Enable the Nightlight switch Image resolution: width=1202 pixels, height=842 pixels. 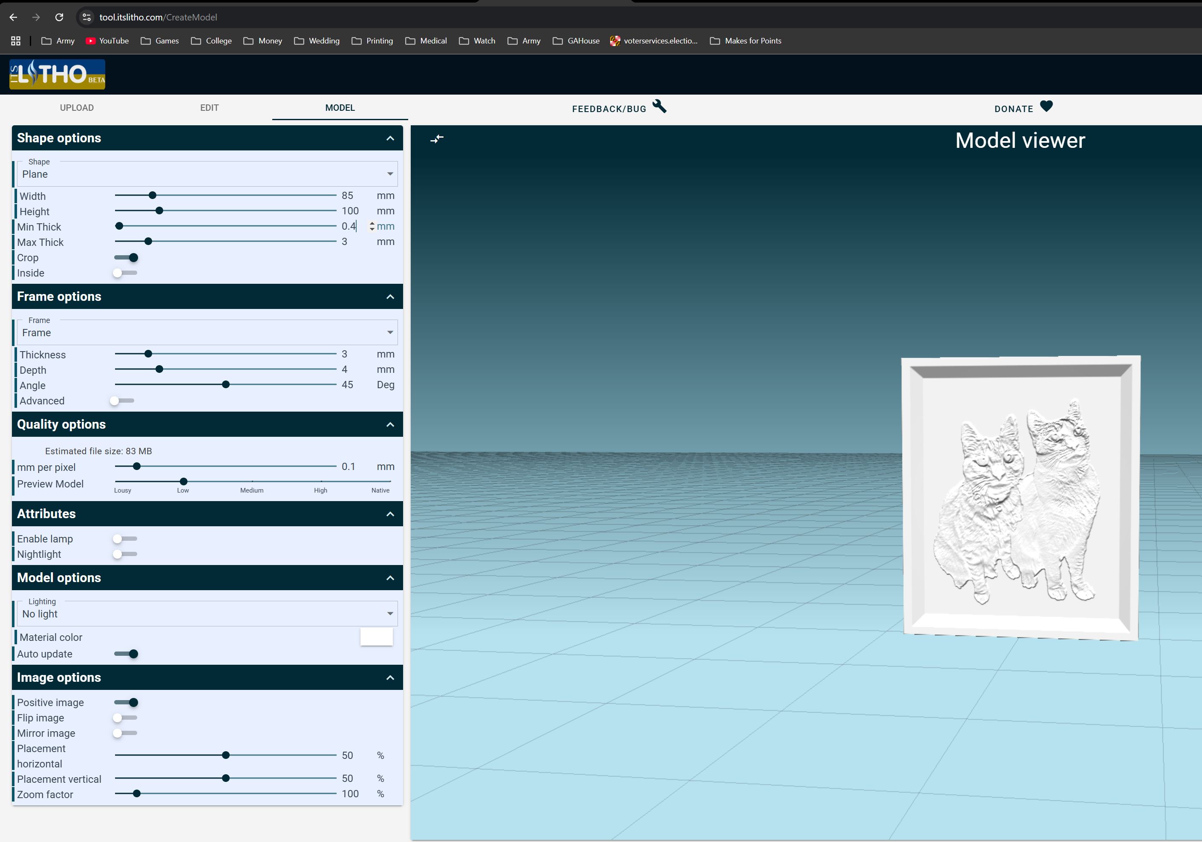[x=125, y=554]
